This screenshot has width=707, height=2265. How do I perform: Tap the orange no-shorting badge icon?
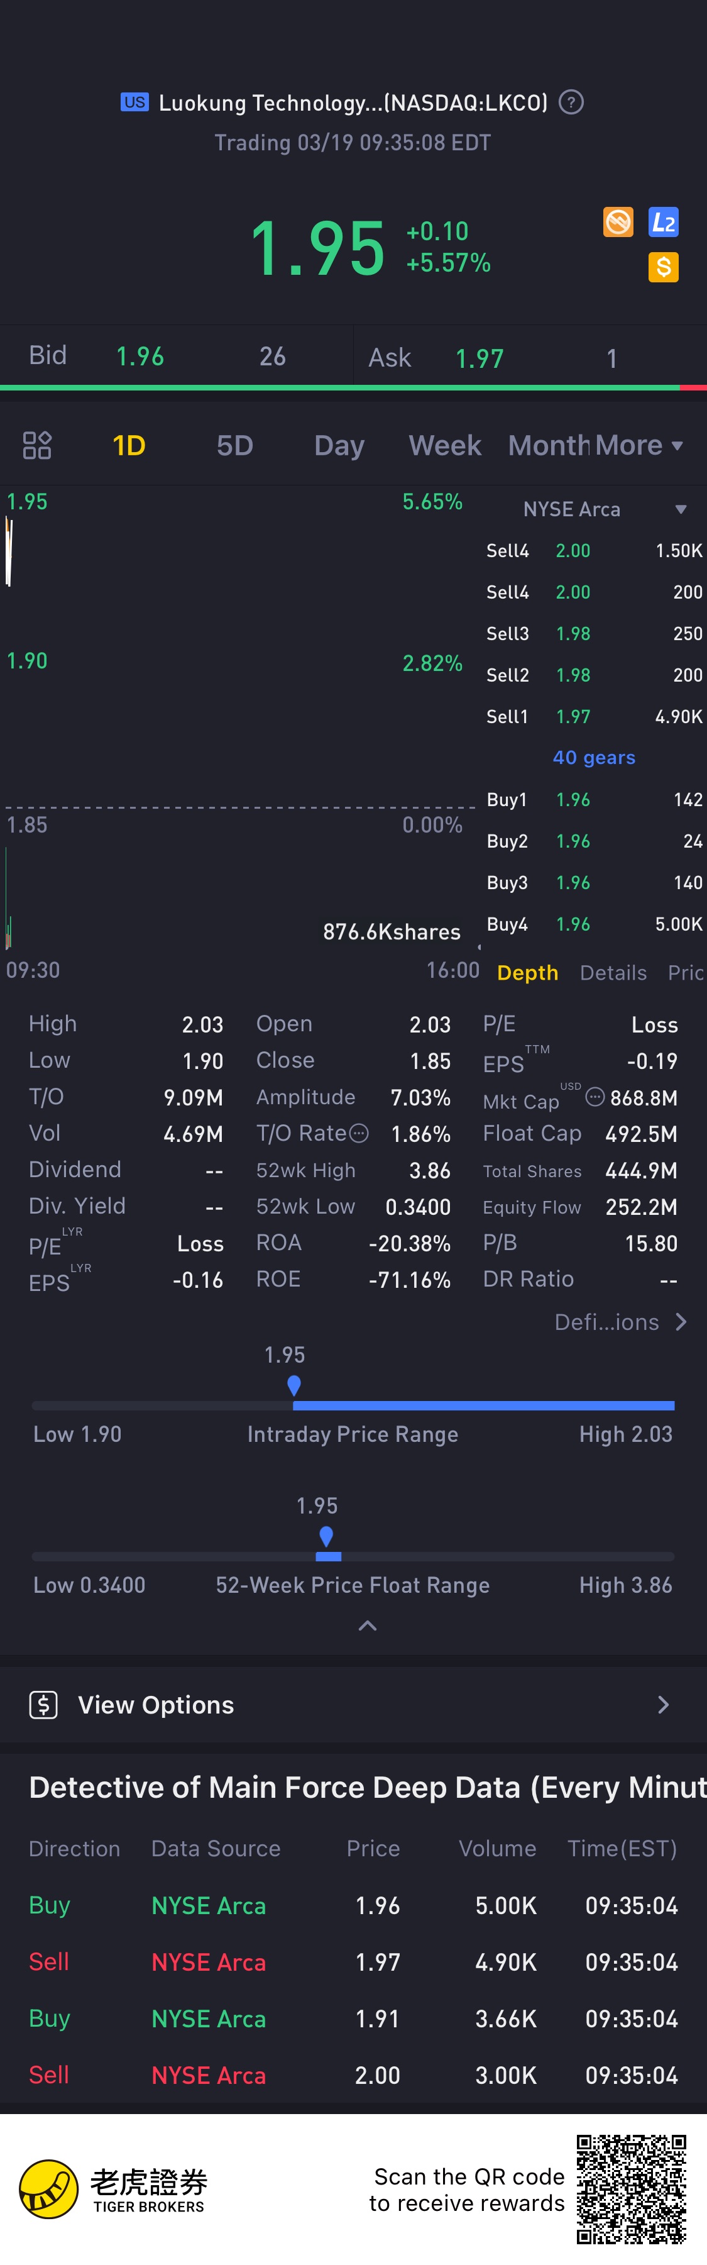pos(618,223)
